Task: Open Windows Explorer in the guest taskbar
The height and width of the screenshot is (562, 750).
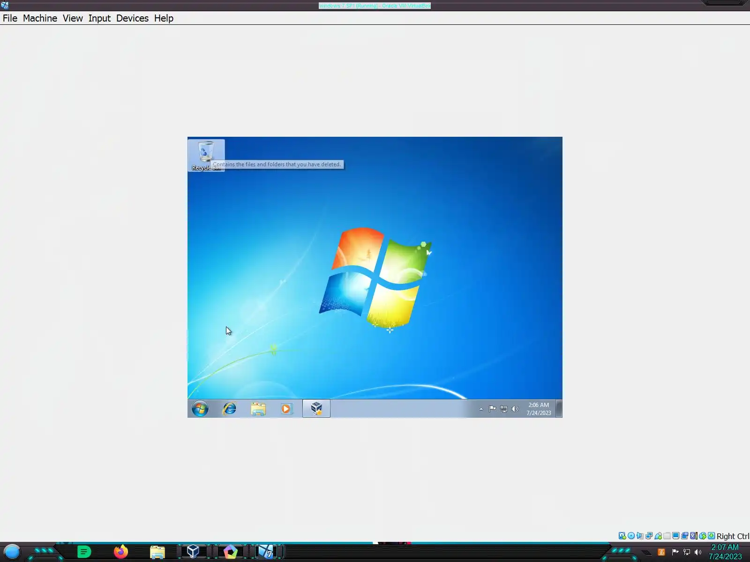Action: pyautogui.click(x=258, y=409)
